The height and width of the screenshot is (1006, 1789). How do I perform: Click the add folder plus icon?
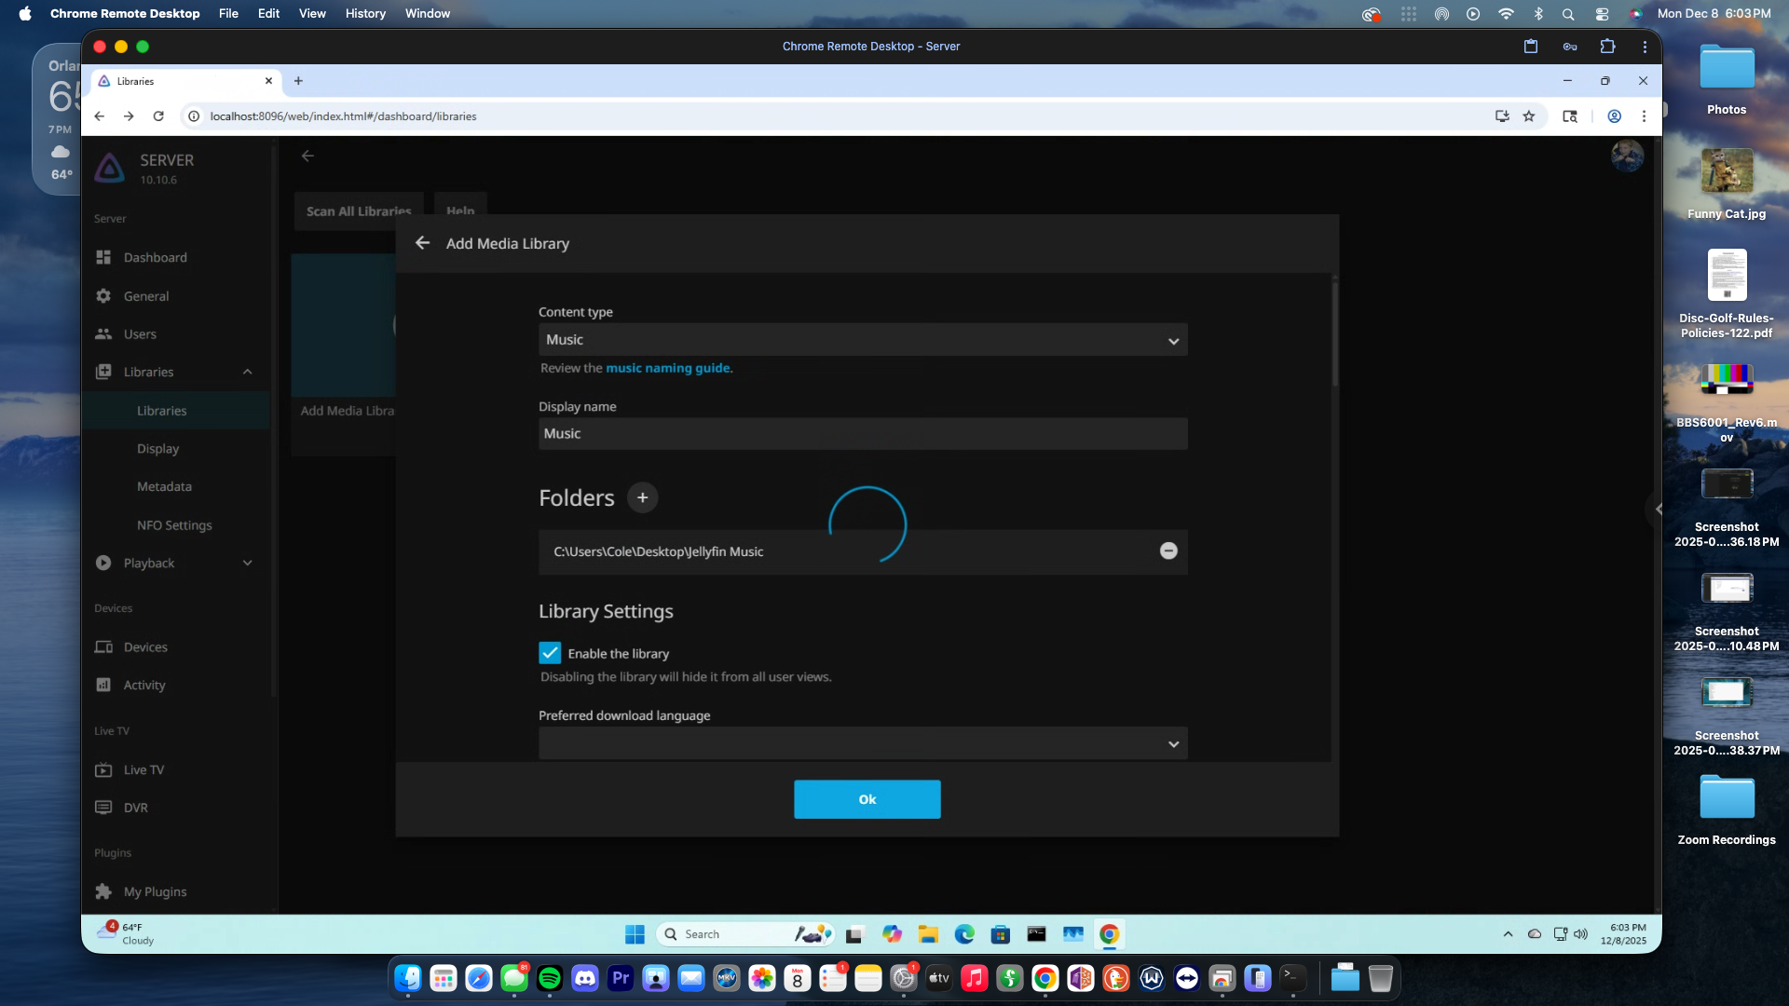tap(642, 497)
